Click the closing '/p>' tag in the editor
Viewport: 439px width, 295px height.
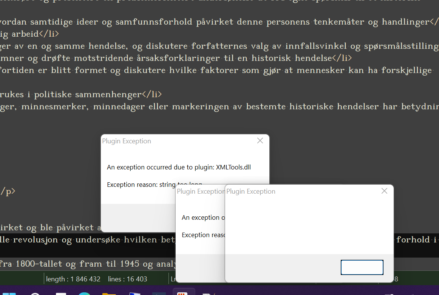point(8,191)
